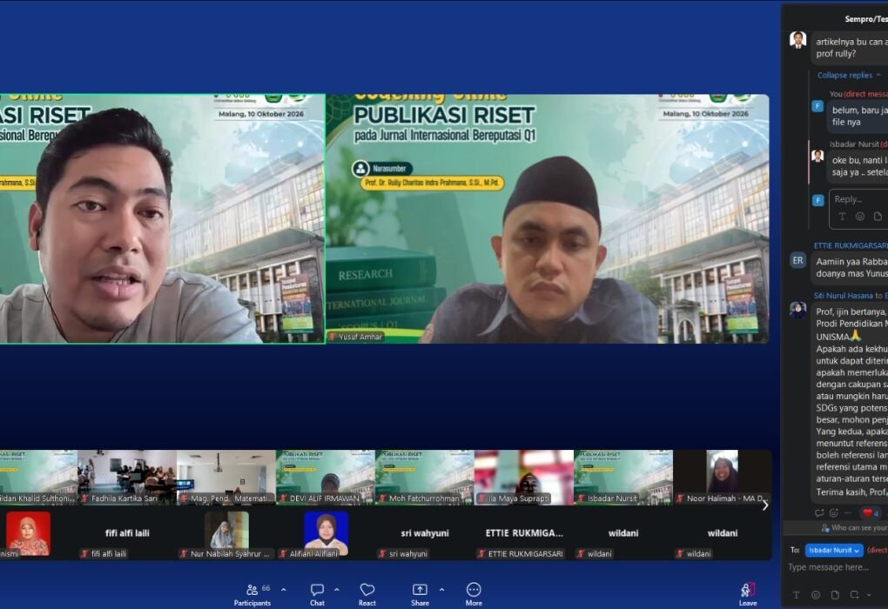Viewport: 888px width, 609px height.
Task: Click the file icon in the Reply box
Action: click(878, 217)
